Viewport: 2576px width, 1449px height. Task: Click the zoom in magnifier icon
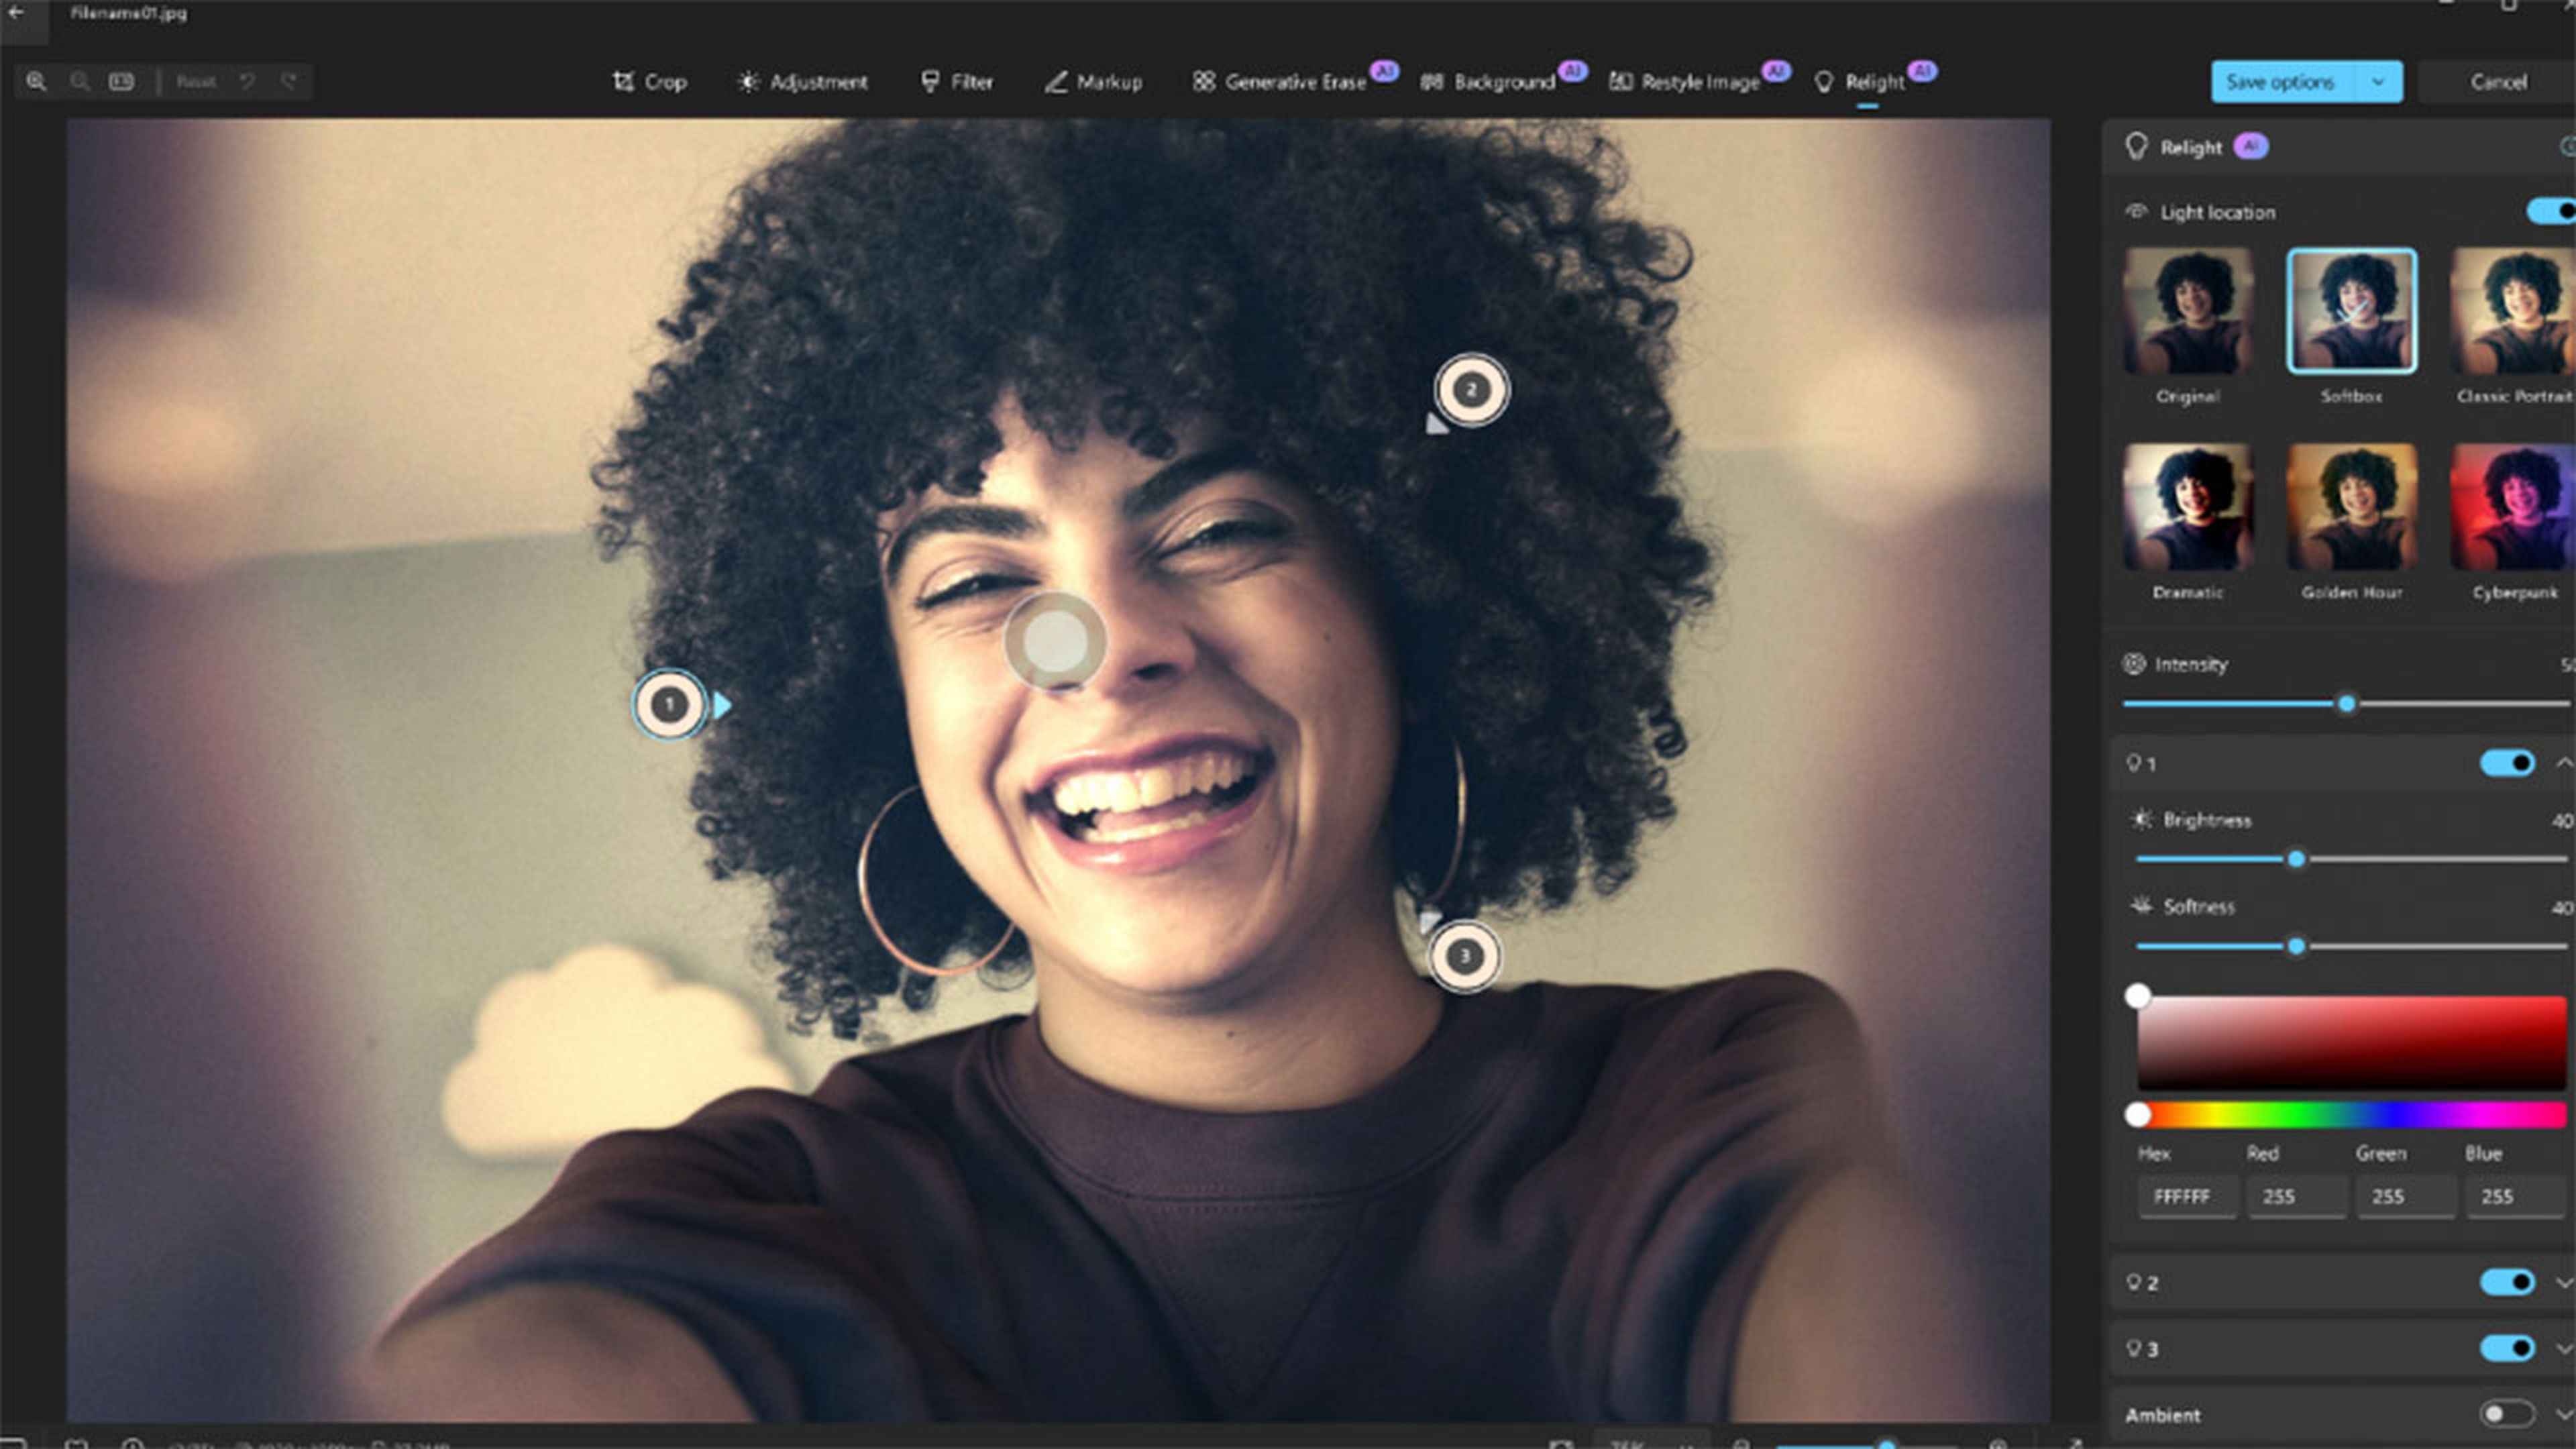[x=36, y=82]
